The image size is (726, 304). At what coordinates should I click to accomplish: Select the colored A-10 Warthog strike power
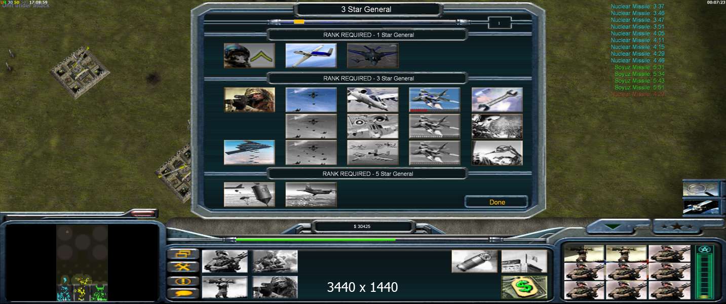(373, 100)
